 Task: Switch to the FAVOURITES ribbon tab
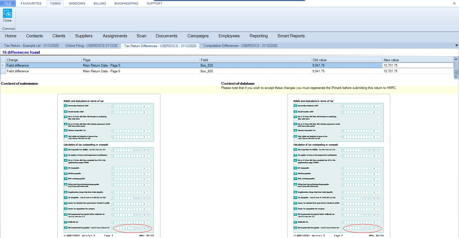click(31, 3)
